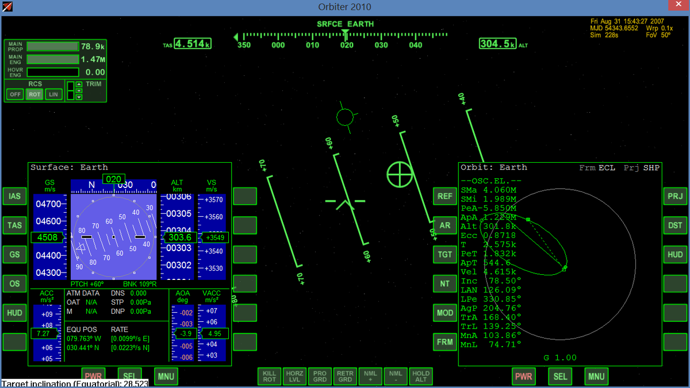Click the trim center button
Viewport: 690px width, 388px height.
pos(79,91)
